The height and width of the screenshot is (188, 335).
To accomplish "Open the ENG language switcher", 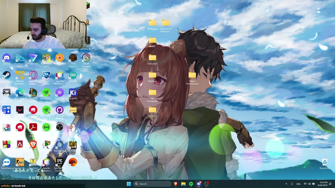I will tap(298, 184).
